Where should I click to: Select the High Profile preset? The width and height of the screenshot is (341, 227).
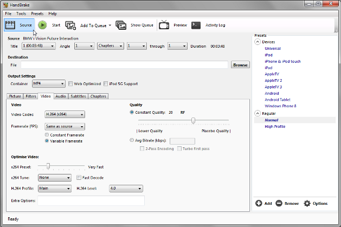[275, 126]
